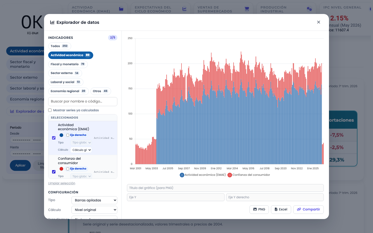The width and height of the screenshot is (373, 233).
Task: Click the 2/5 indicators counter badge
Action: 113,38
